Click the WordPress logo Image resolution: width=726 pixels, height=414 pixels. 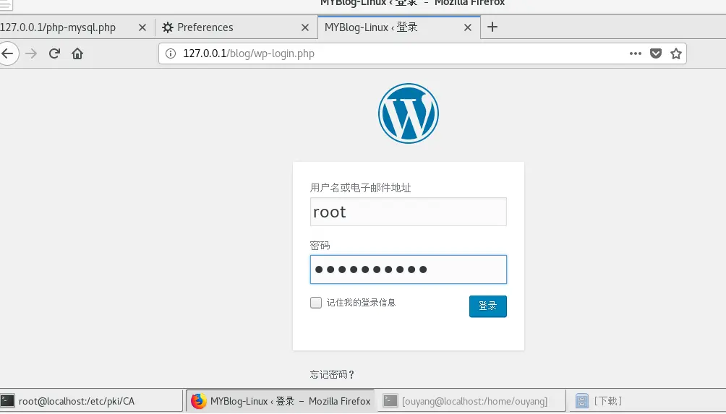[409, 113]
